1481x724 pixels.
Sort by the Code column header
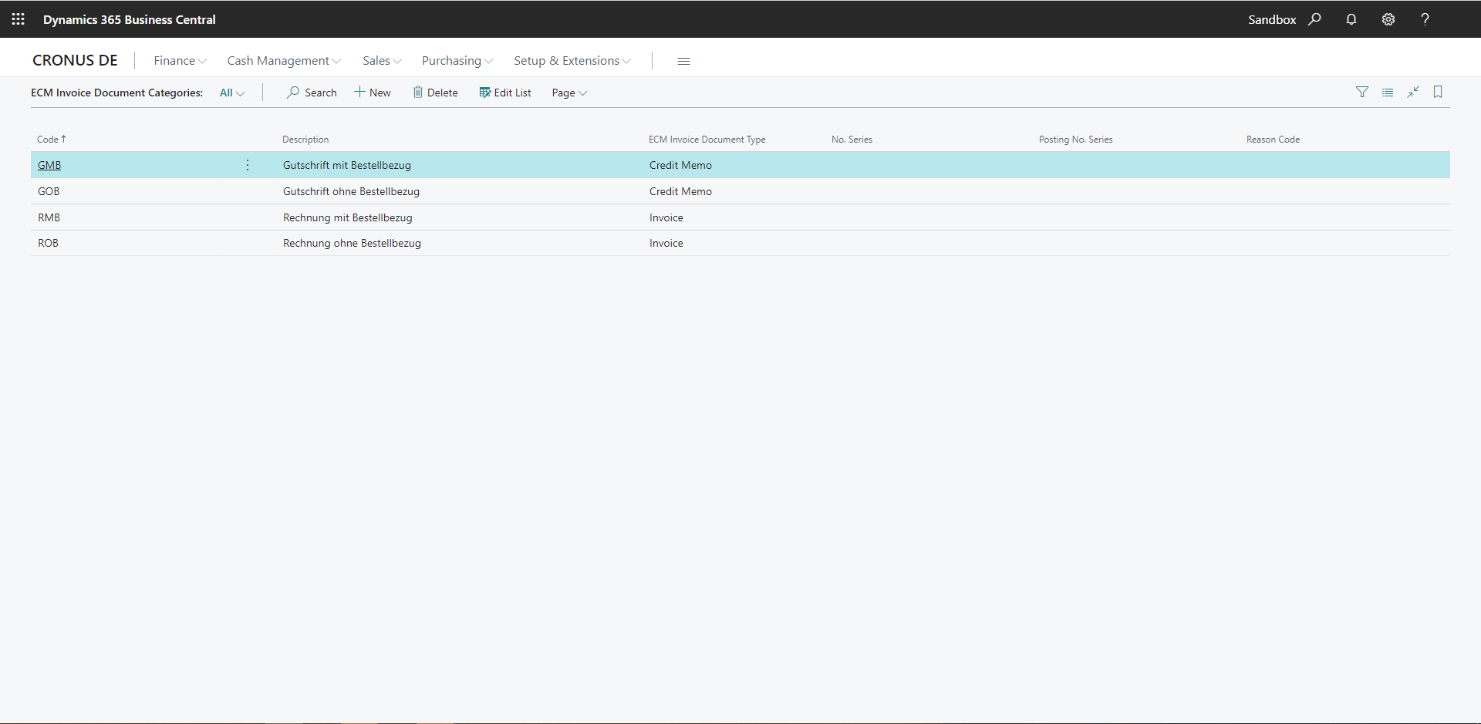pyautogui.click(x=52, y=140)
